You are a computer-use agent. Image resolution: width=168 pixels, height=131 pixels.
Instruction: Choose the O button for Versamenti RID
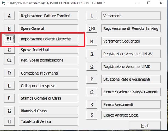[x=92, y=67]
